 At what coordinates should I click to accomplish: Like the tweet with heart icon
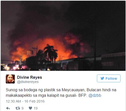(31, 108)
